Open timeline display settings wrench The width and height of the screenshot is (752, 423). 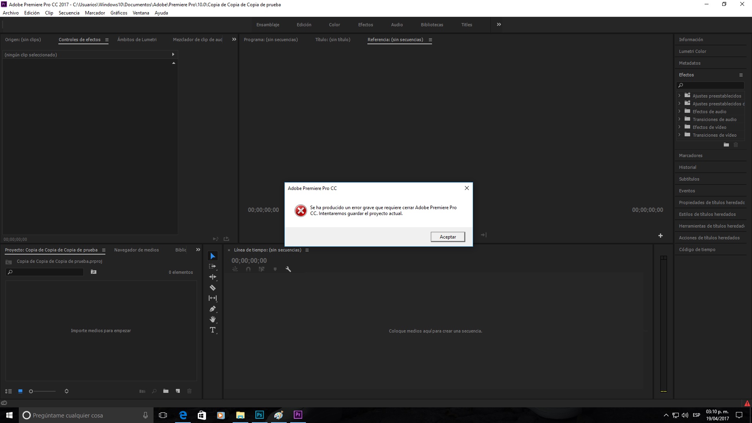click(288, 269)
